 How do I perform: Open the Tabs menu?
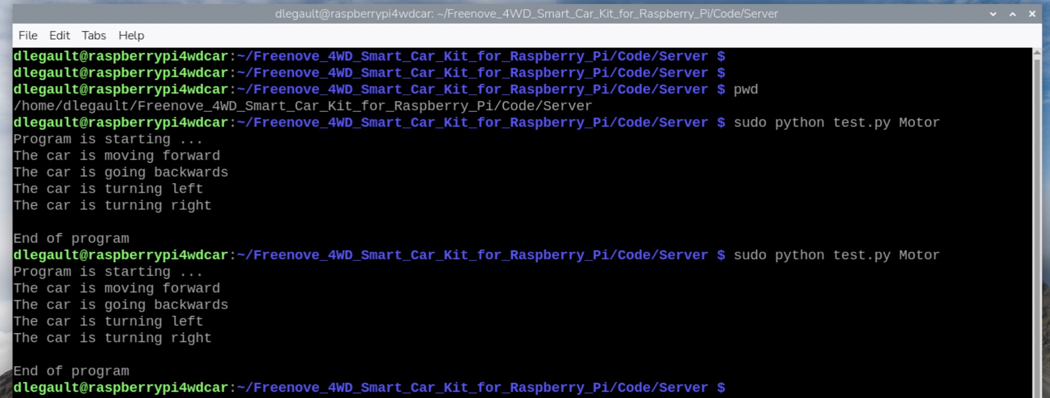click(94, 35)
